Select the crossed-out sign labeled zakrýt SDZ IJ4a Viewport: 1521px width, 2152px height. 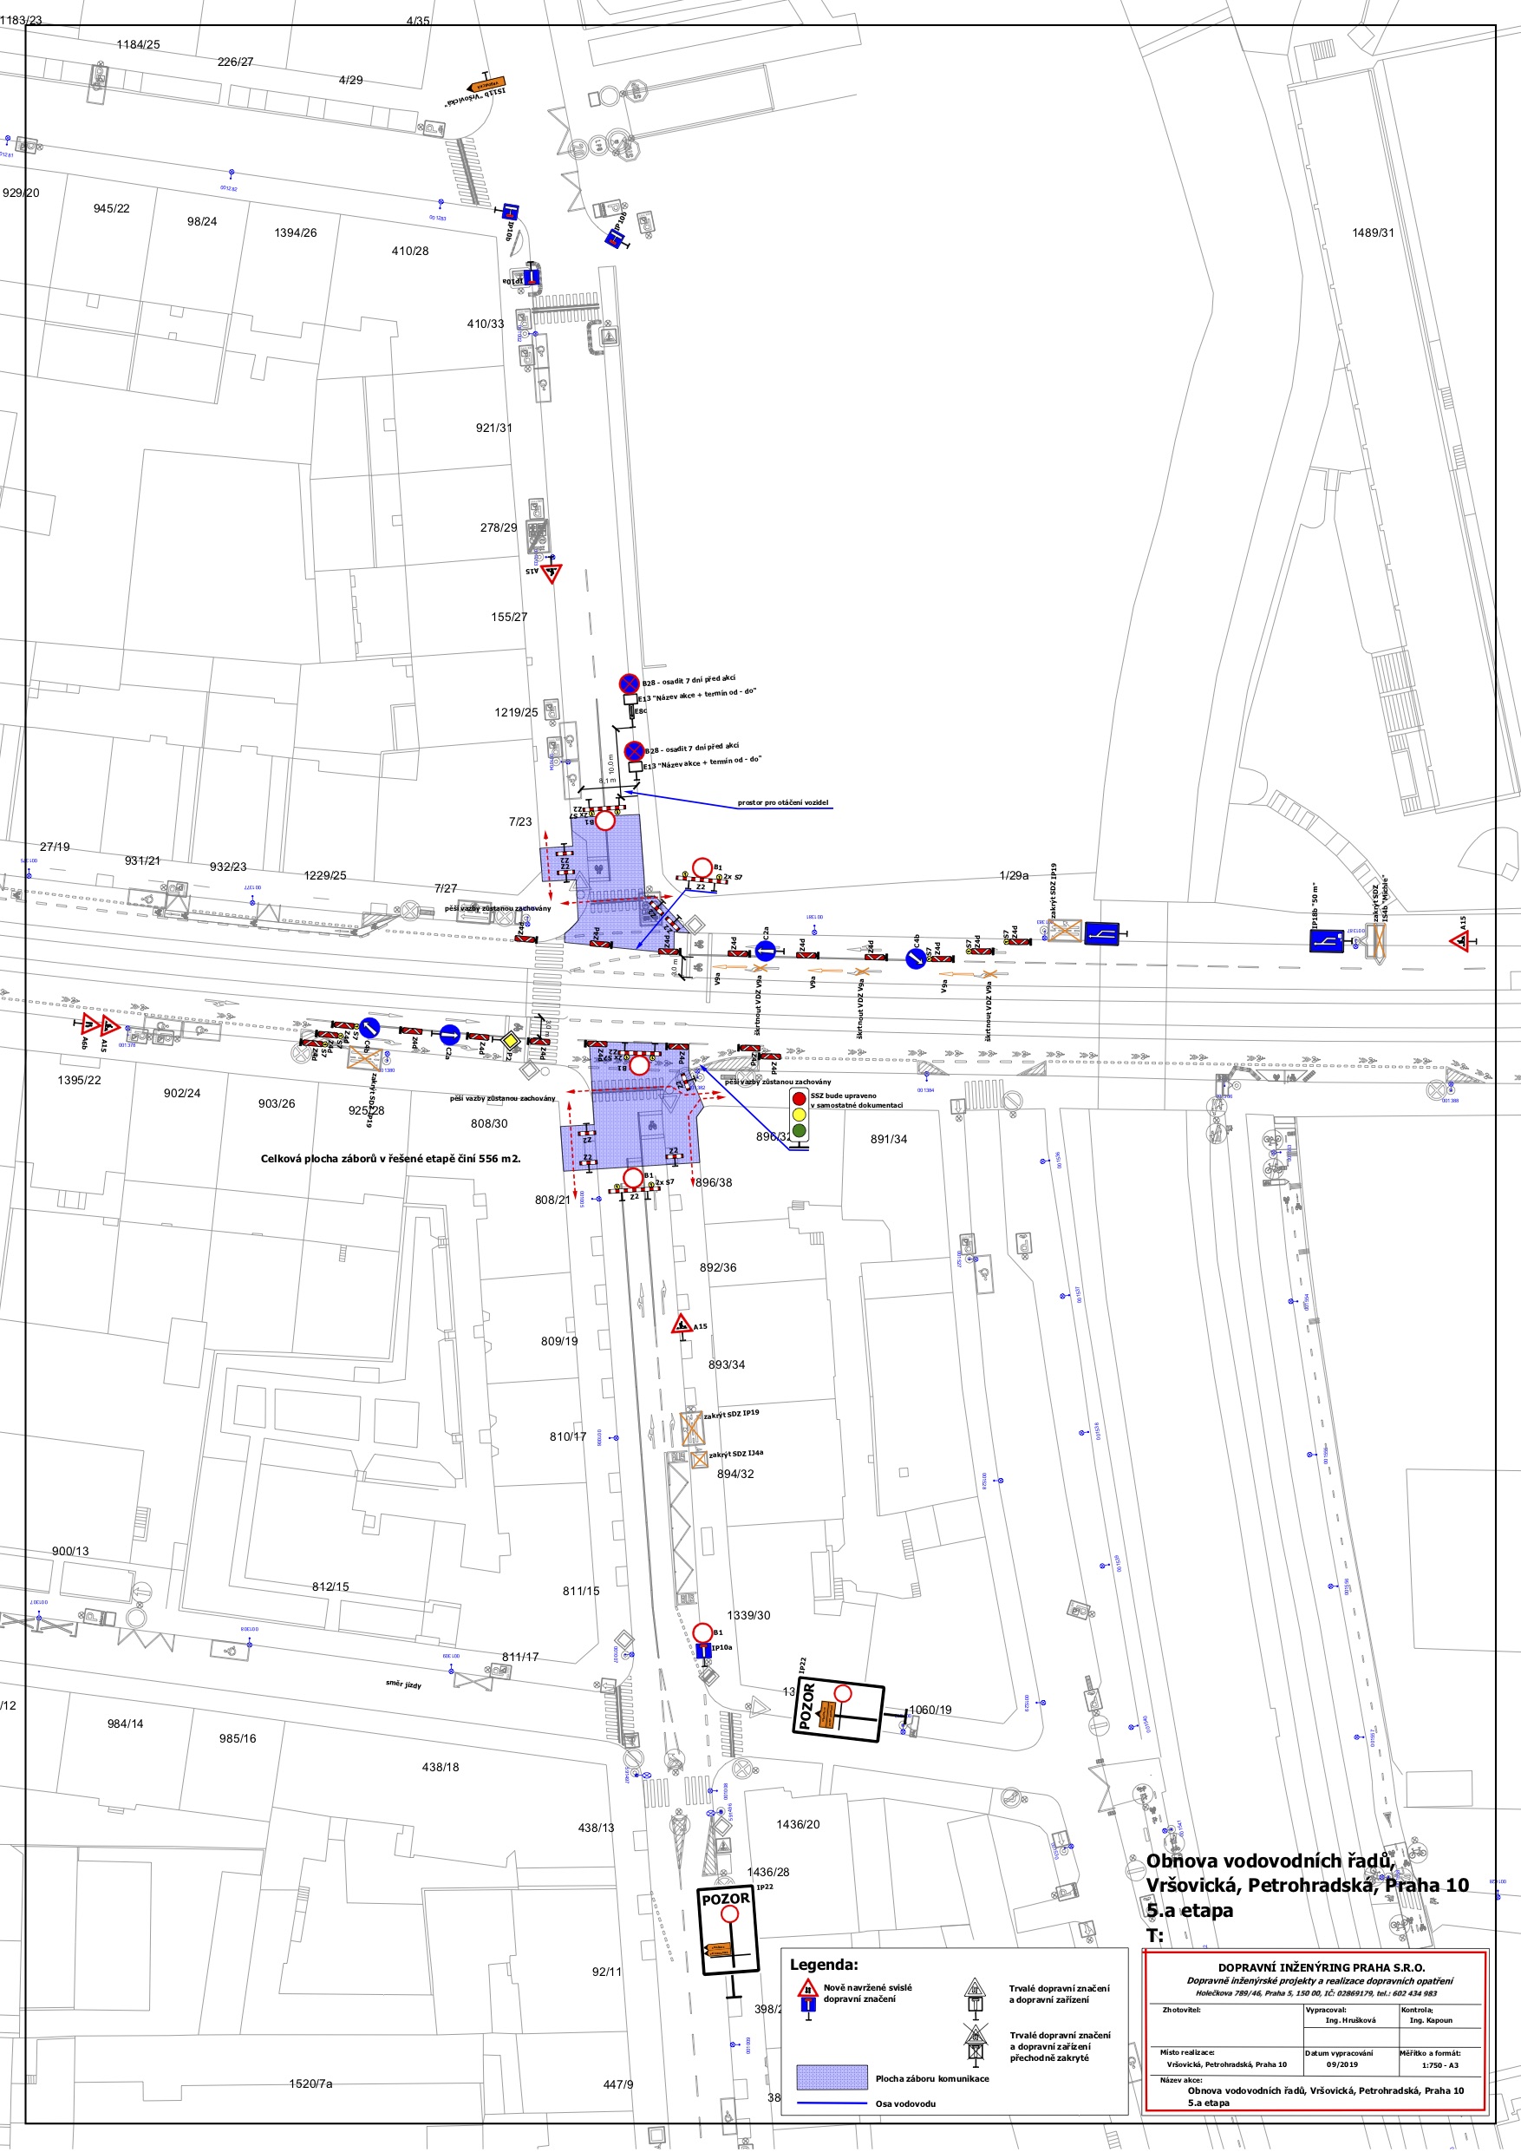tap(699, 1459)
